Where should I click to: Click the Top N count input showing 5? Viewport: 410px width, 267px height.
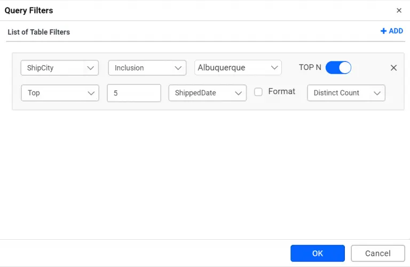coord(133,93)
